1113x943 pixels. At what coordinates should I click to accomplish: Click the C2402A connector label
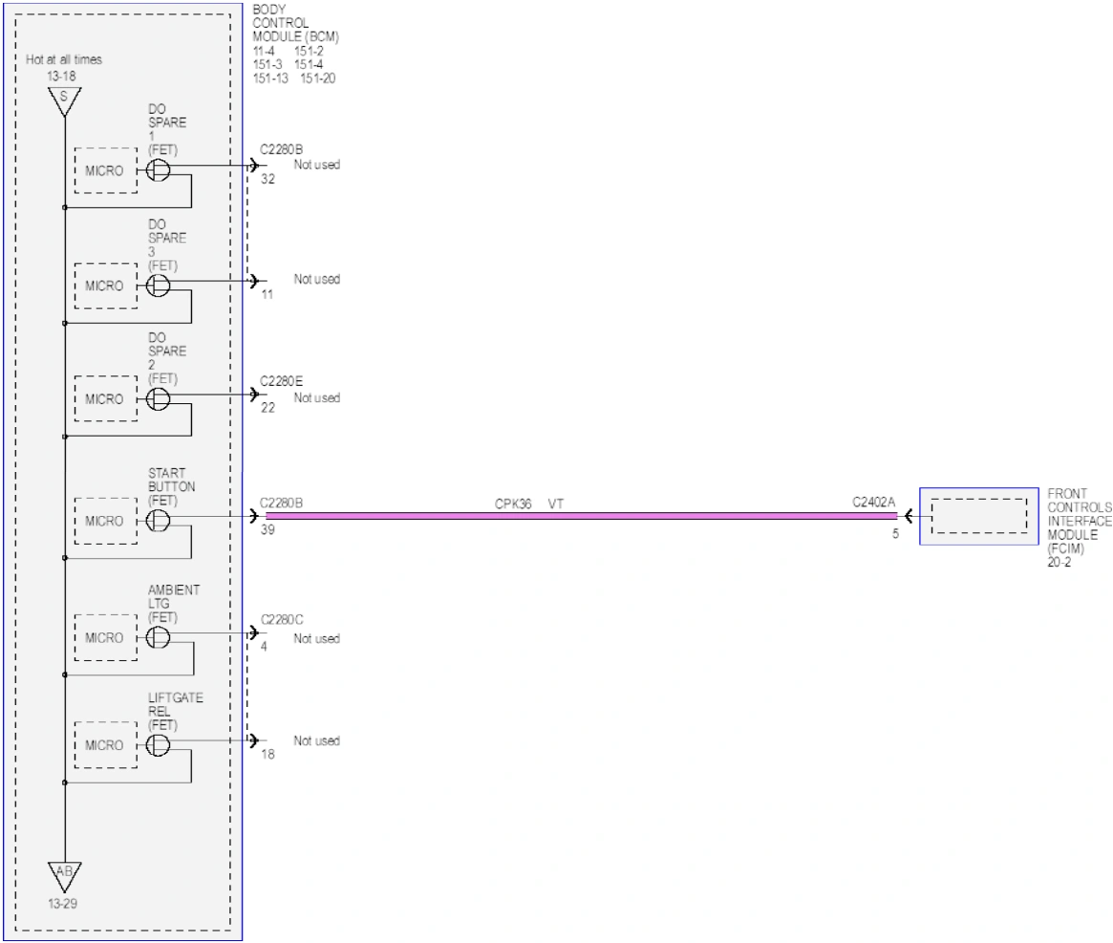[x=874, y=502]
